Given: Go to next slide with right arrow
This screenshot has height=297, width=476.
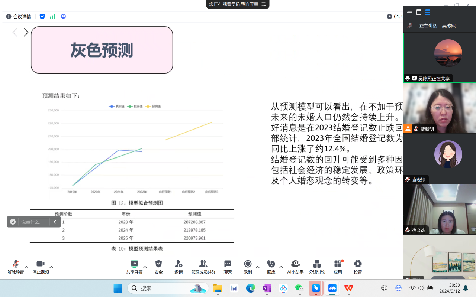Looking at the screenshot, I should point(26,33).
